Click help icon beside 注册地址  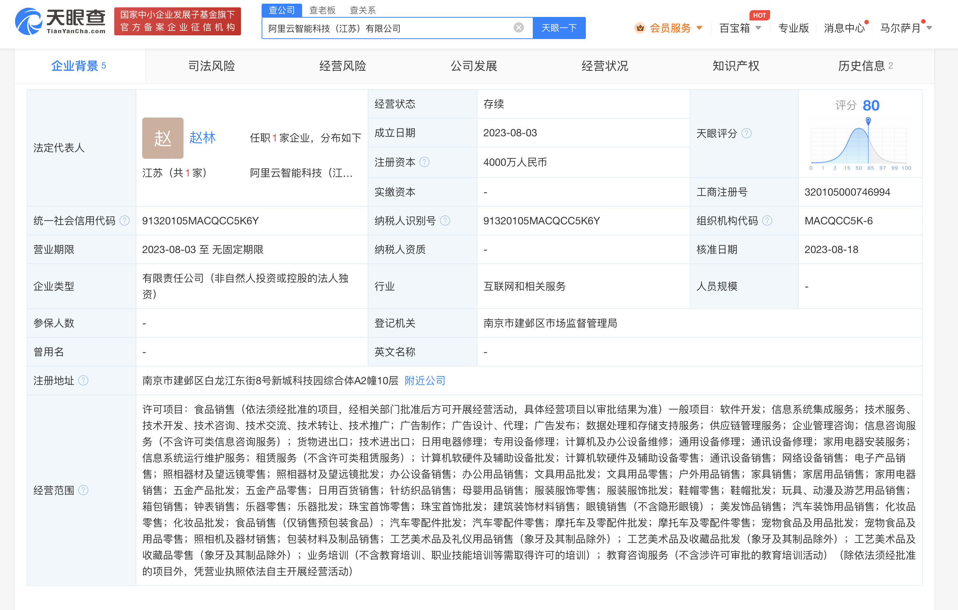(x=84, y=380)
